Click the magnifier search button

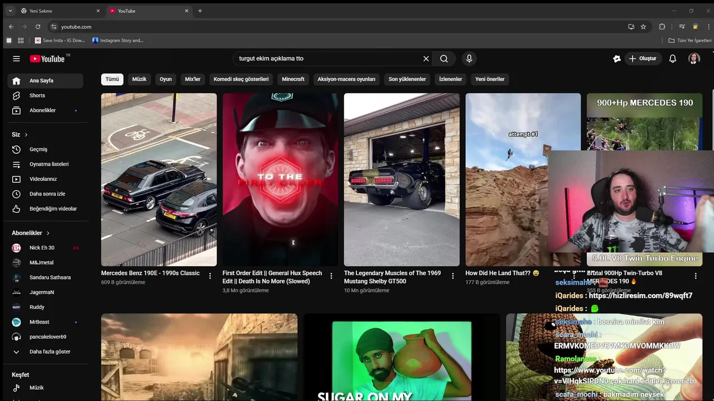444,58
